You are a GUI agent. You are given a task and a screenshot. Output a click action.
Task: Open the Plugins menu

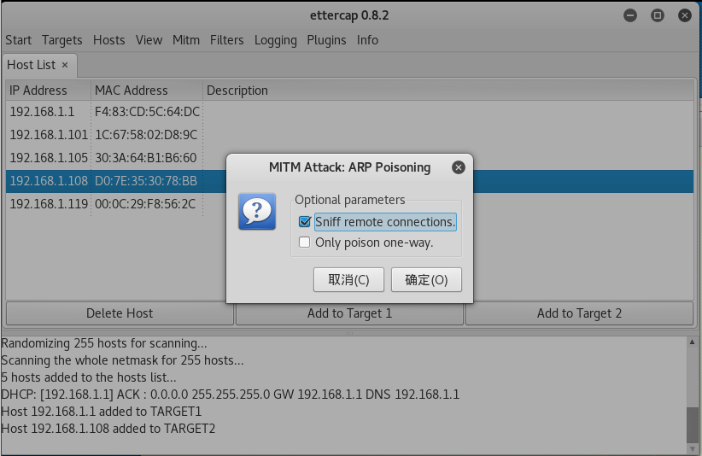(x=326, y=40)
